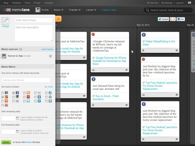The width and height of the screenshot is (195, 146).
Task: Click Facebook icon on Waka Waka card
Action: pos(144,35)
